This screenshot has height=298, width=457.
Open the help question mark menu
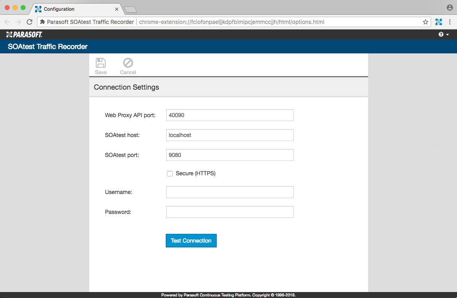tap(443, 34)
